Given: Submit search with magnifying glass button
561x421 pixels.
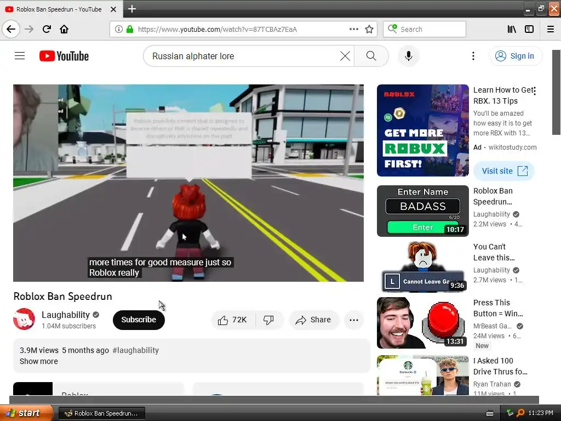Looking at the screenshot, I should [371, 56].
